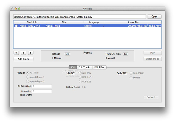
Task: Open the Settings preset Manual dropdown
Action: (x=57, y=58)
